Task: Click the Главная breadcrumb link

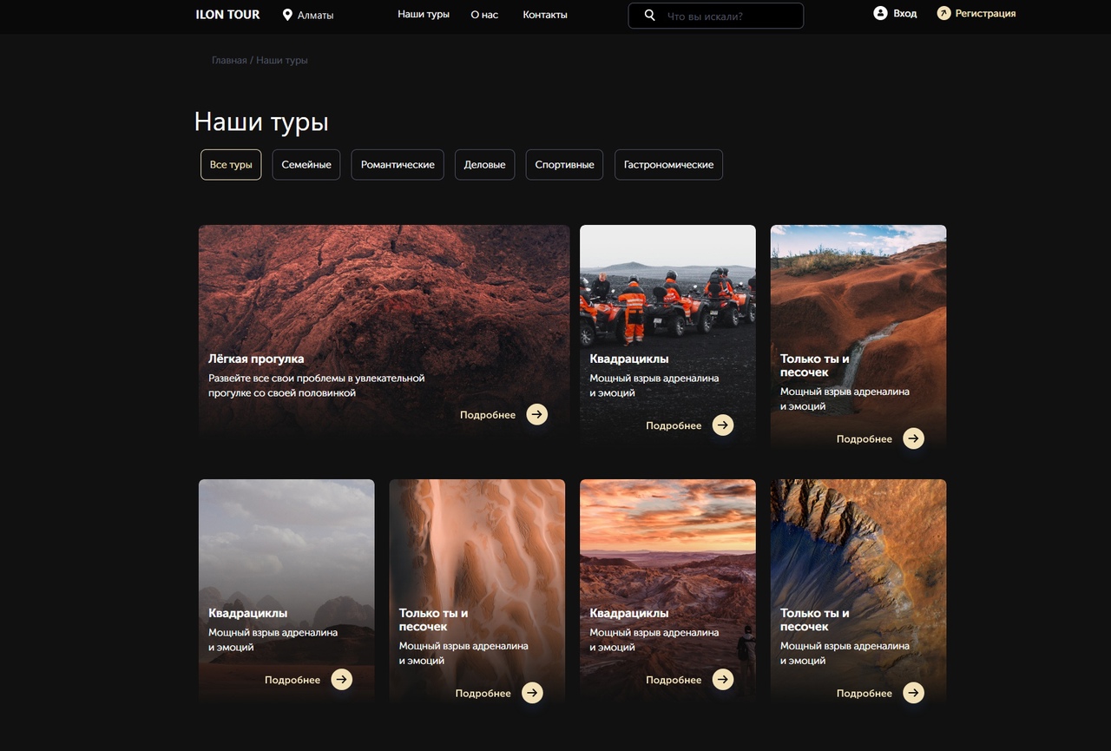Action: 229,60
